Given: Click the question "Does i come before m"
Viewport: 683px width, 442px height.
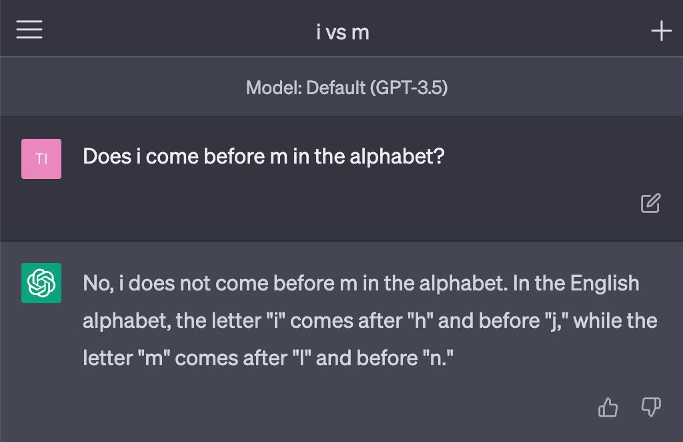Looking at the screenshot, I should point(263,157).
